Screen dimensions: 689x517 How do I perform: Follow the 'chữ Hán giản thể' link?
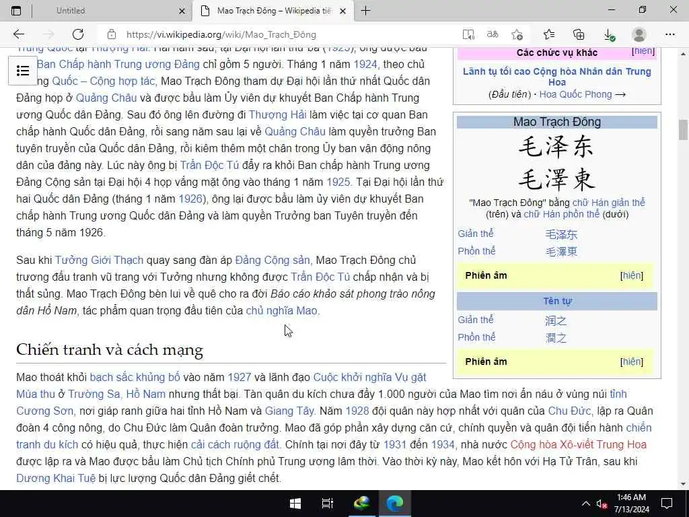(x=608, y=203)
